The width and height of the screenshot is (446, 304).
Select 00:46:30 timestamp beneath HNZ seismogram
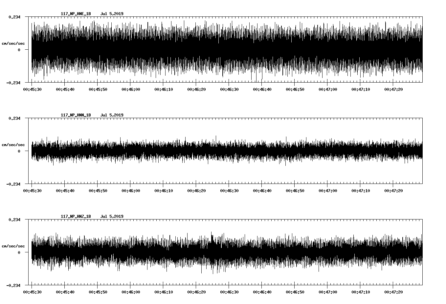pyautogui.click(x=229, y=292)
